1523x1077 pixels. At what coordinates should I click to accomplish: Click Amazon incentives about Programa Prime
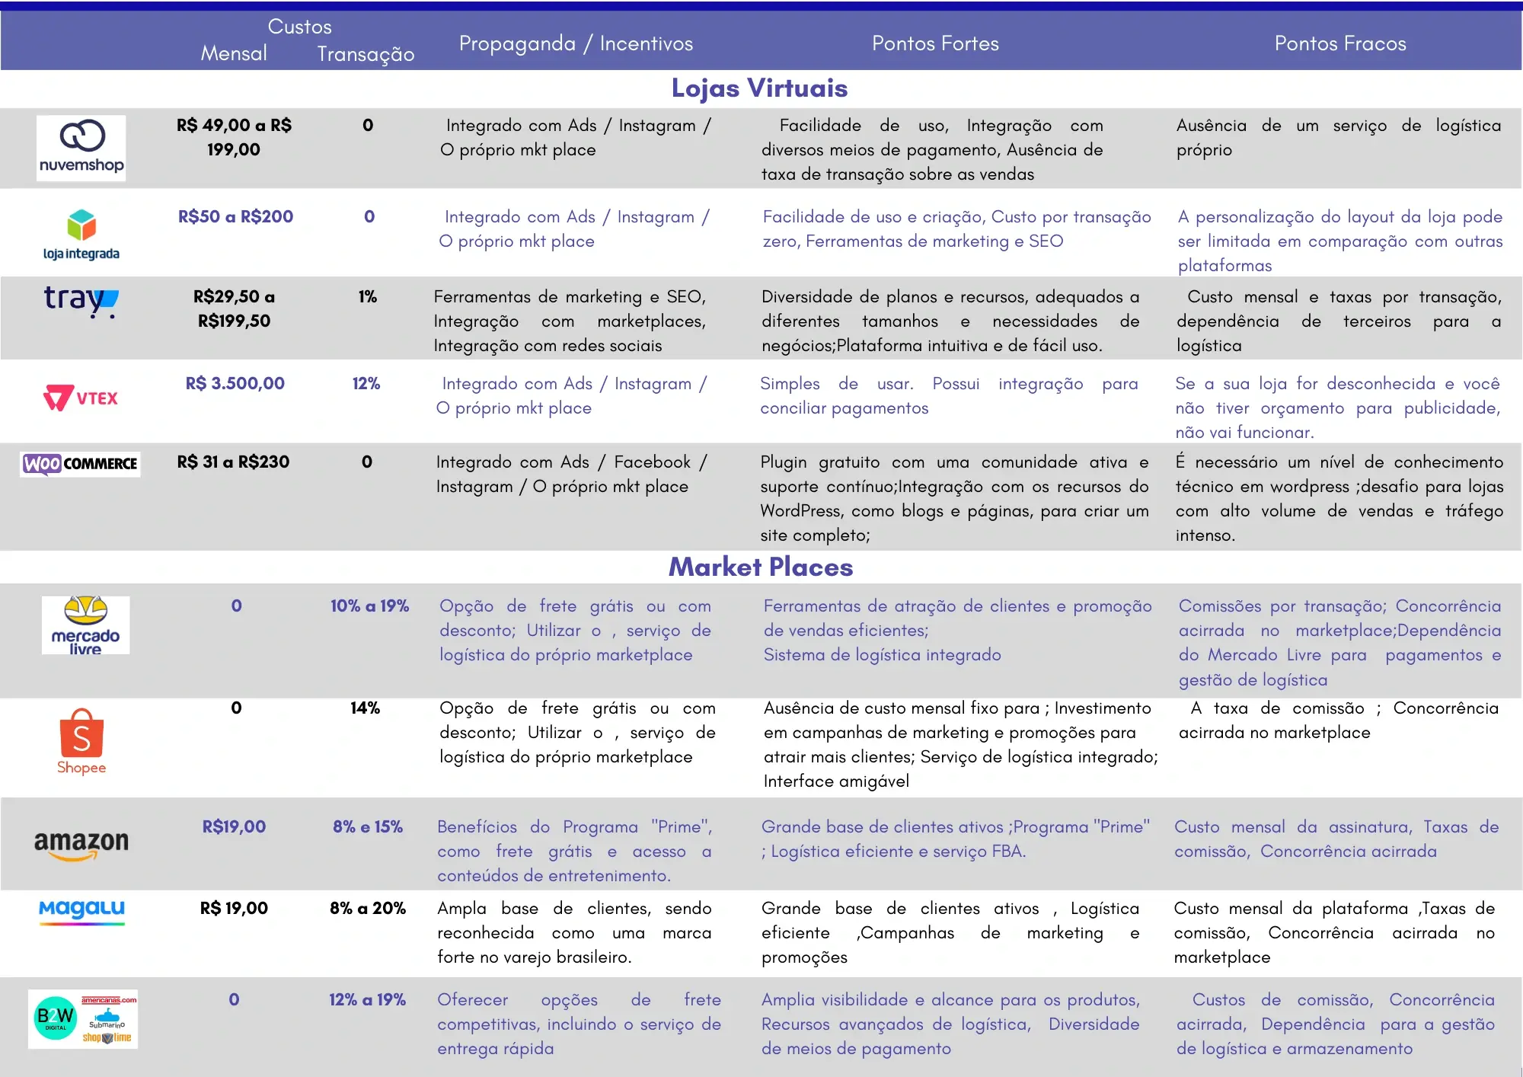coord(575,851)
